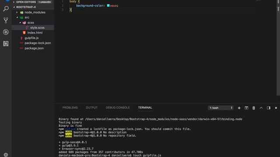Screen dimensions: 280x157
Task: Open the Source Control view
Action: pyautogui.click(x=6, y=20)
